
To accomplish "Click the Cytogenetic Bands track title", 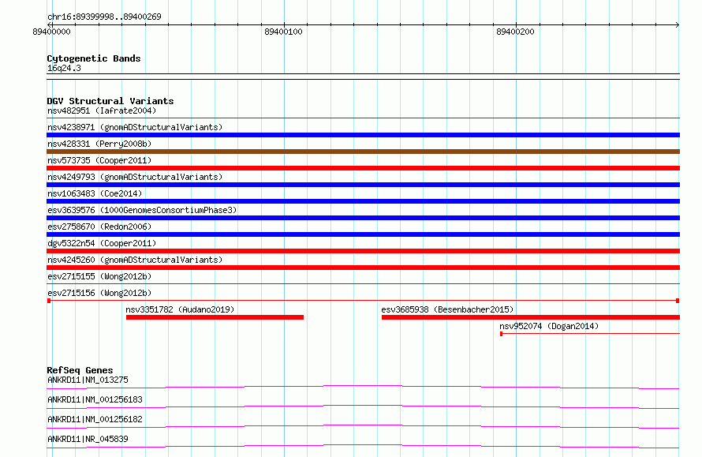I will [x=94, y=58].
